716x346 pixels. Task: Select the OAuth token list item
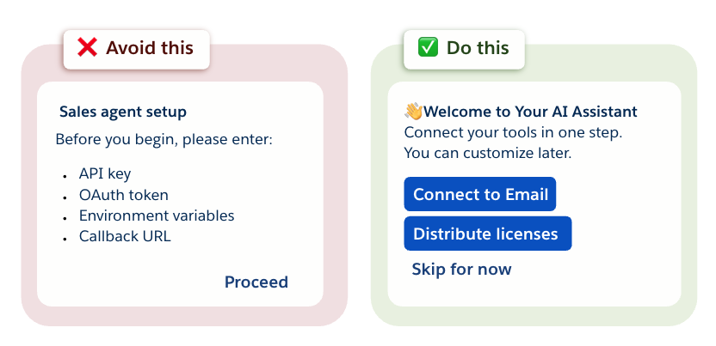[x=124, y=195]
